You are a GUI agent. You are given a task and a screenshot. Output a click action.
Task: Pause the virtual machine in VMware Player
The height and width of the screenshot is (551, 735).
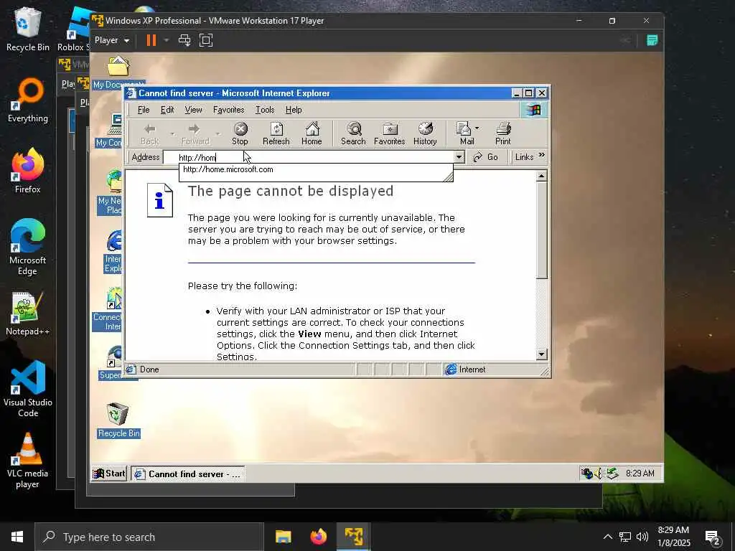[151, 40]
